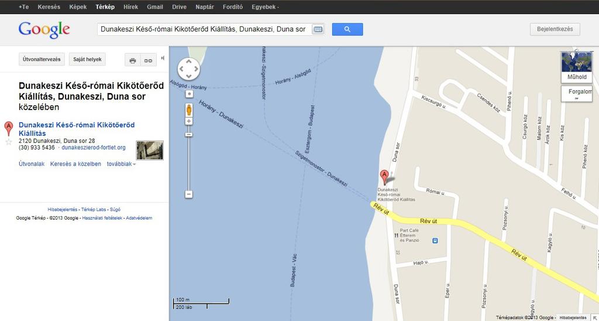Screen dimensions: 599x321
Task: Open the exhibition result photo thumbnail
Action: tap(150, 150)
